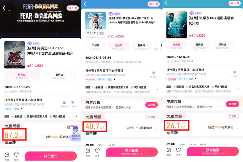Open the 张学友 60+ concert poster thumbnail
Viewport: 243px width, 162px height.
(177, 25)
